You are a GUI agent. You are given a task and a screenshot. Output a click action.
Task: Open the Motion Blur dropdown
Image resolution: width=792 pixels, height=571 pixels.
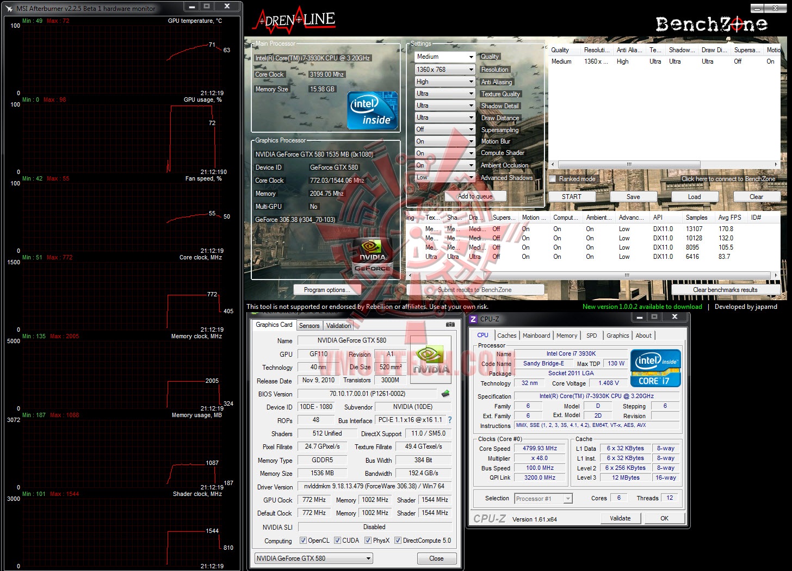click(x=445, y=141)
